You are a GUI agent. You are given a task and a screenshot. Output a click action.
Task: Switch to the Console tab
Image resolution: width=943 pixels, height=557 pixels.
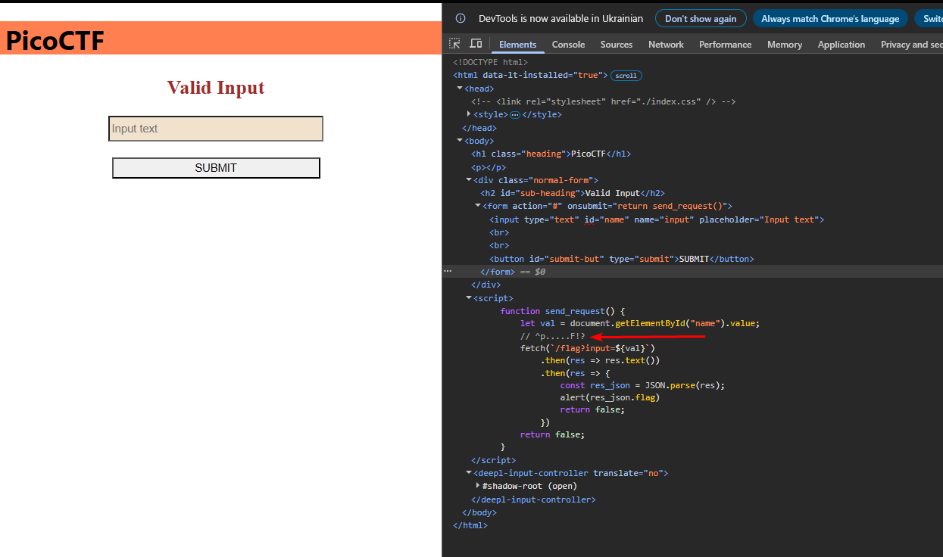click(568, 45)
